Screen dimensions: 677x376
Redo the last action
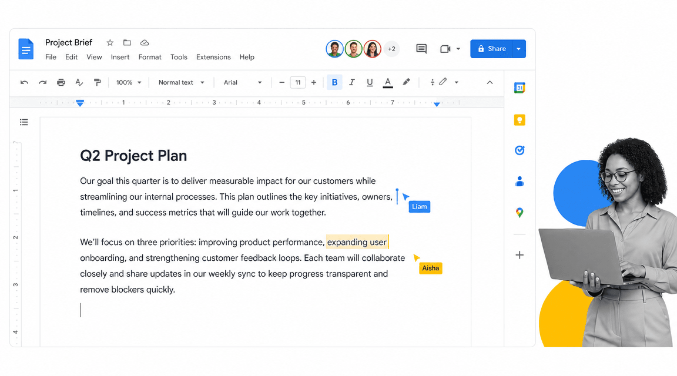coord(42,82)
